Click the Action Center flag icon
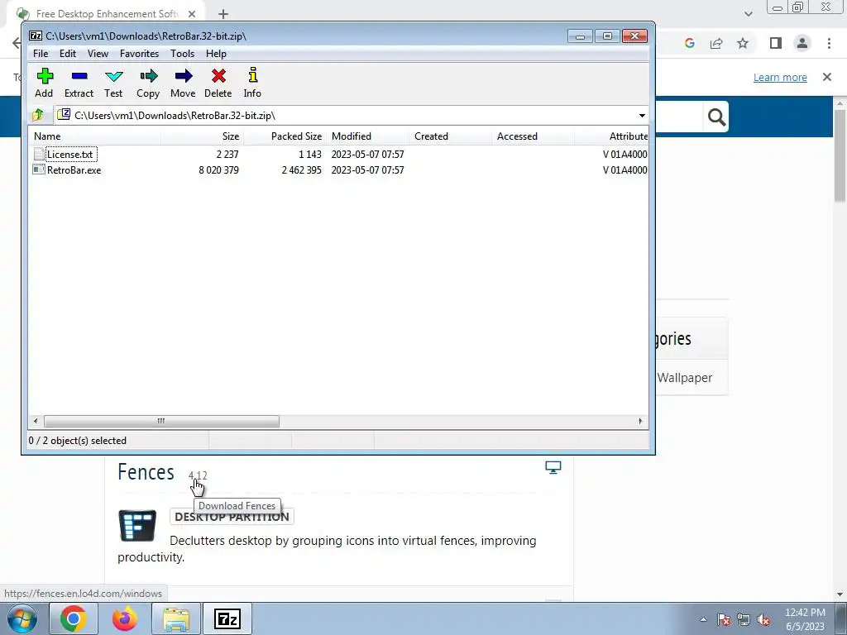The image size is (847, 635). [x=724, y=620]
